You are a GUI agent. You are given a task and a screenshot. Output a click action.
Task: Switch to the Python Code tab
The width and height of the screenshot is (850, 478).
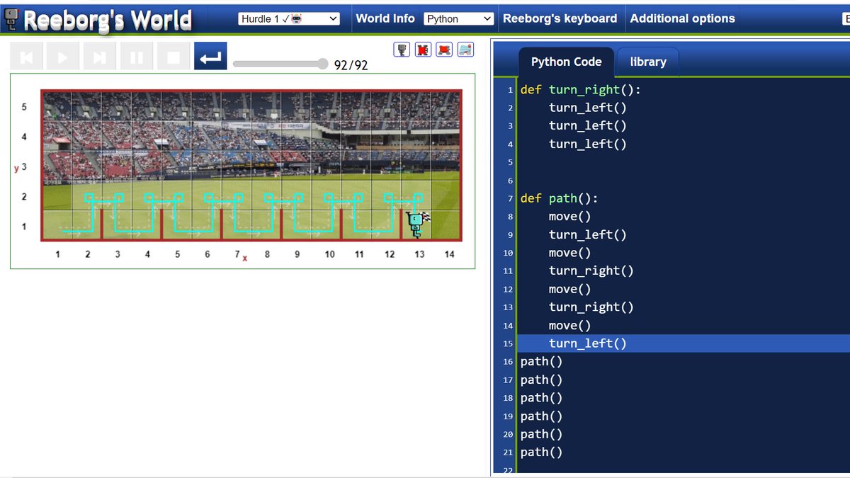(x=567, y=62)
